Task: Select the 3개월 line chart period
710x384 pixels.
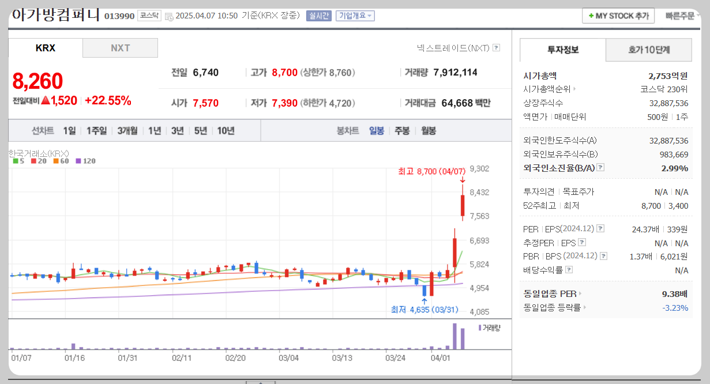Action: click(x=127, y=131)
